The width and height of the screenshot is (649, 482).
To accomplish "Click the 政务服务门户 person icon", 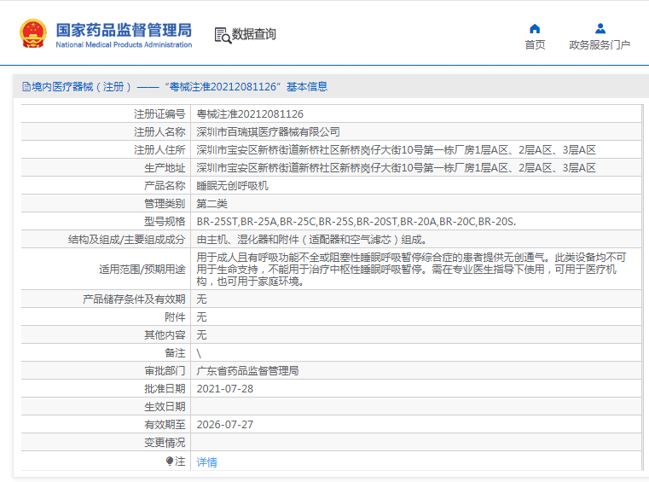I will [x=600, y=28].
